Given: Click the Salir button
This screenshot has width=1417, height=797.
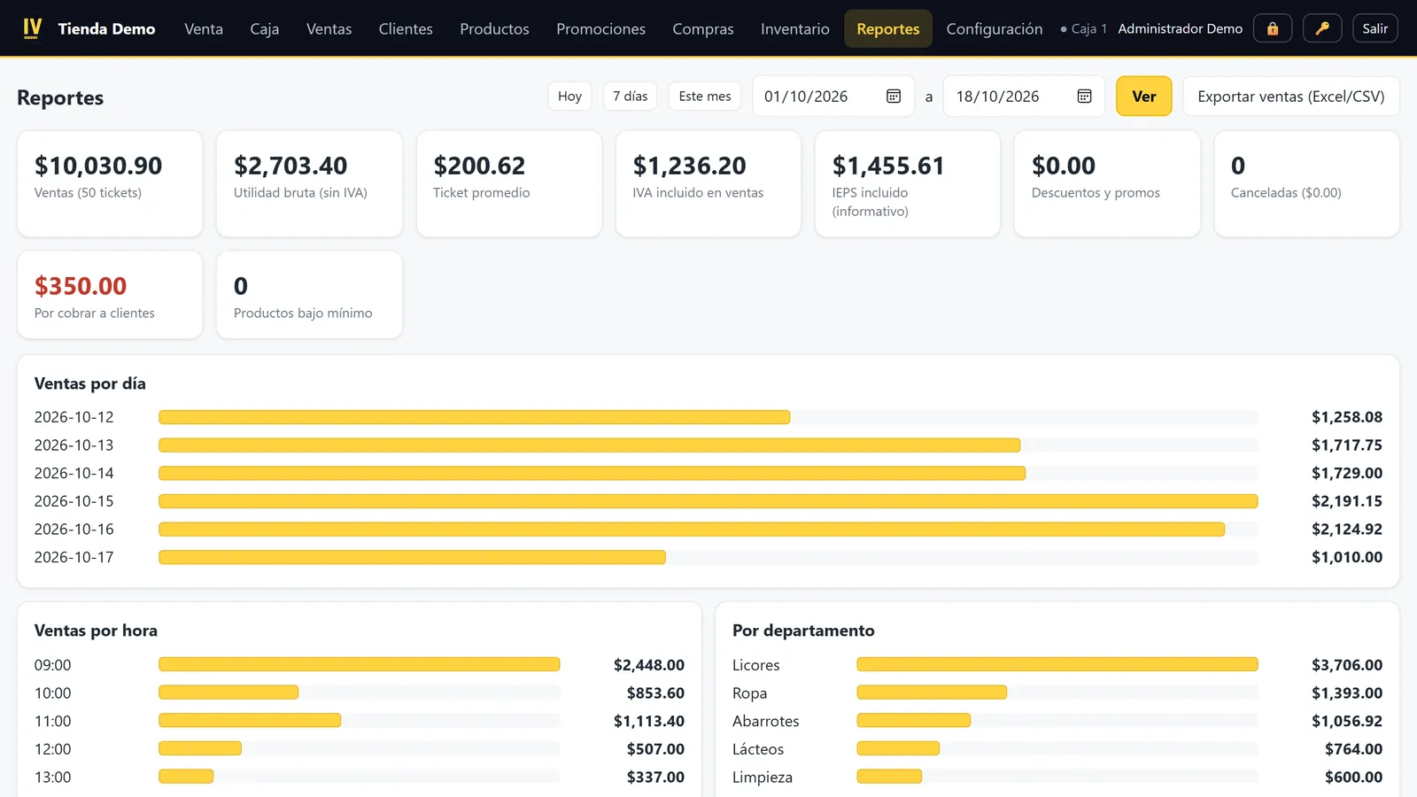Looking at the screenshot, I should click(x=1375, y=28).
